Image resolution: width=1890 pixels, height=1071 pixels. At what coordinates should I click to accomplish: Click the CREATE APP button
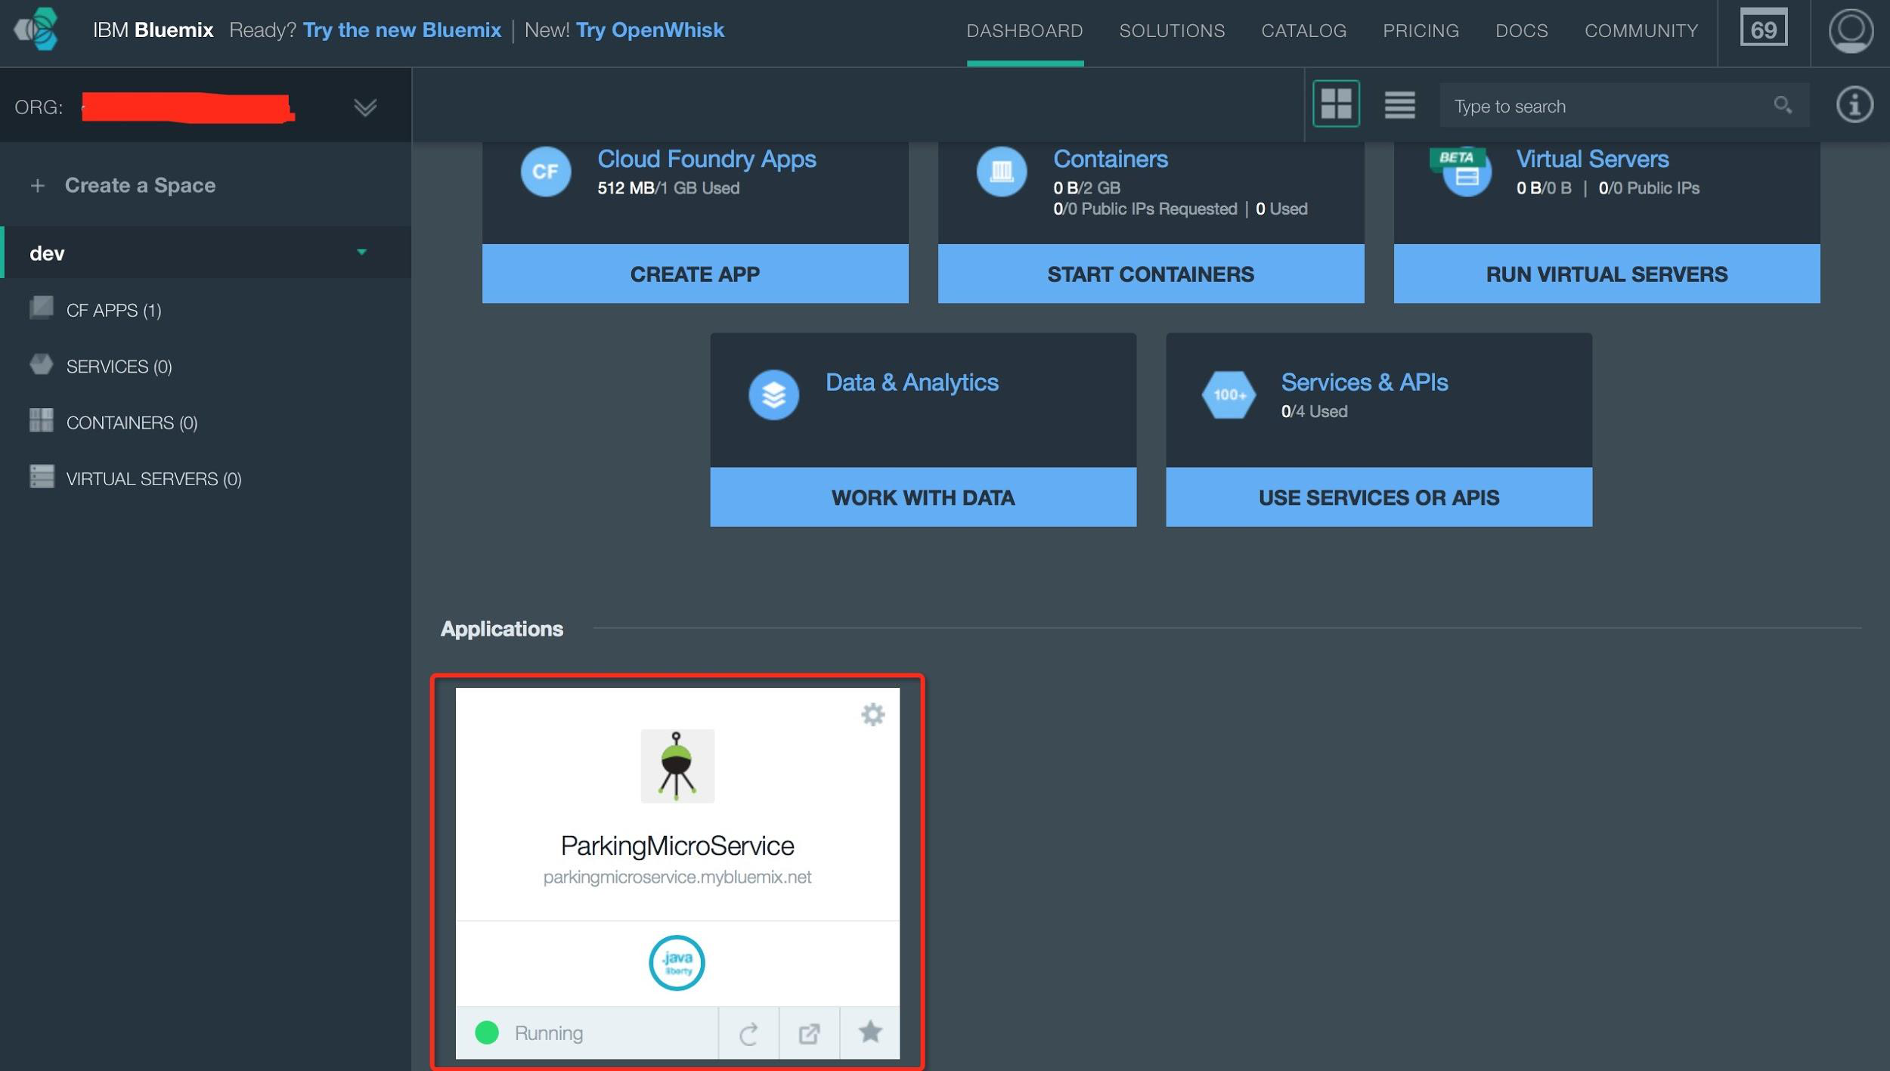[x=695, y=274]
